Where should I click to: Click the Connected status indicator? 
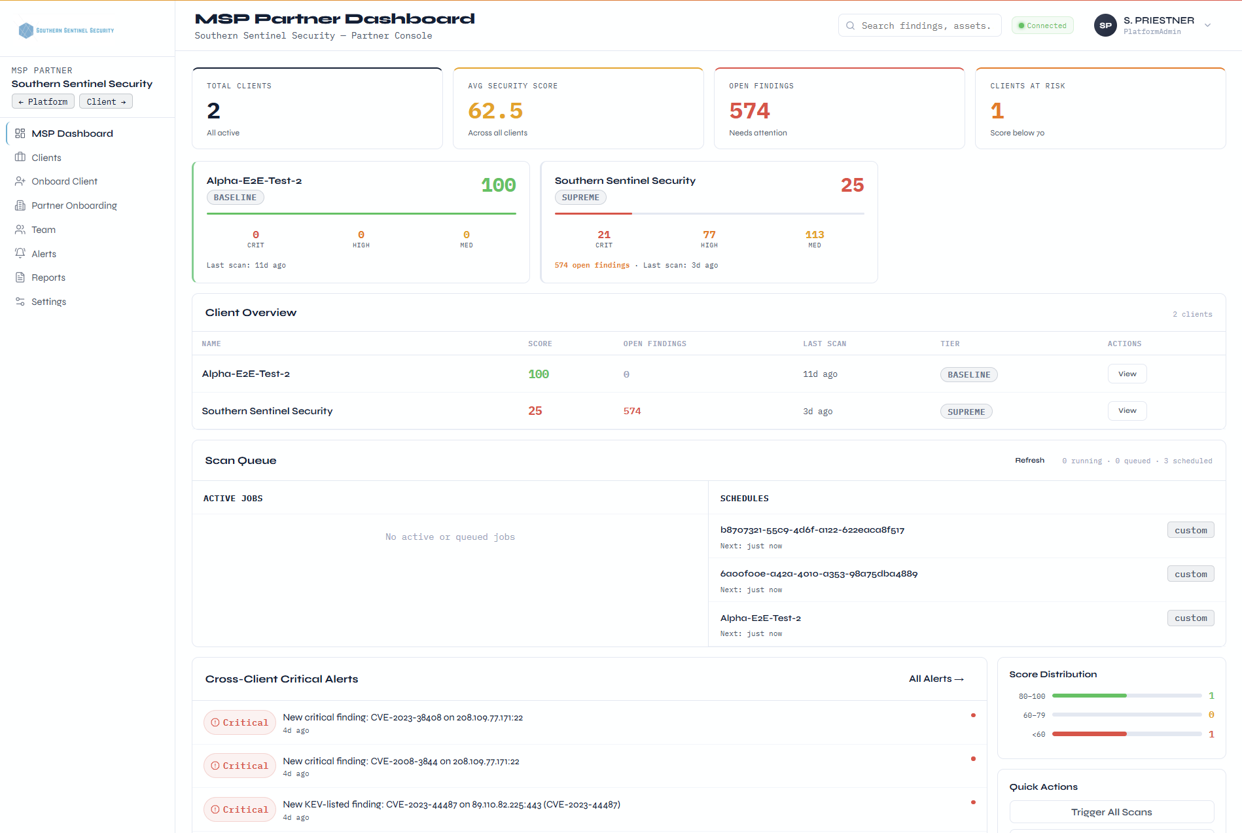pyautogui.click(x=1042, y=26)
